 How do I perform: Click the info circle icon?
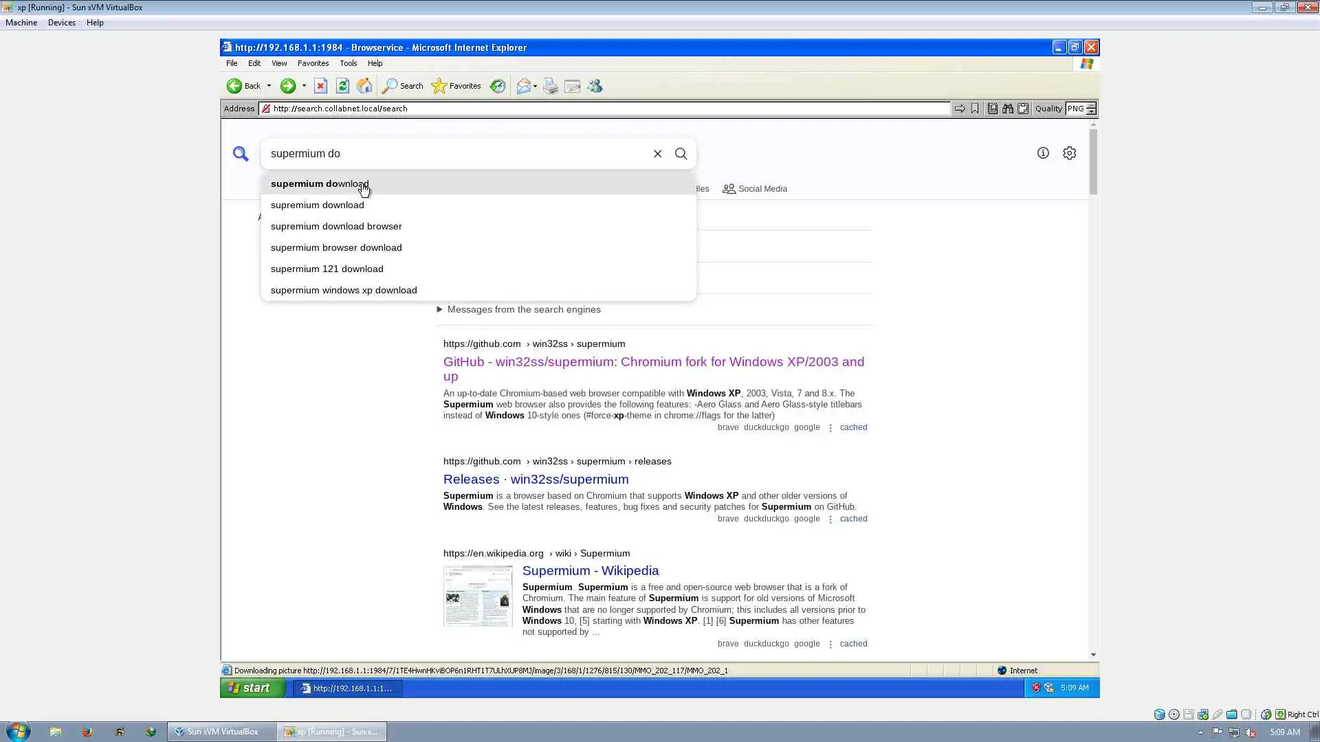(x=1043, y=153)
